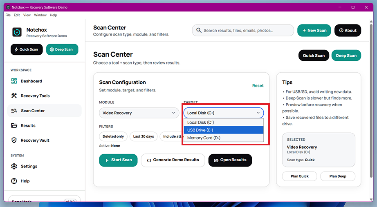
Task: Open Recovery Vault in the sidebar
Action: point(45,140)
